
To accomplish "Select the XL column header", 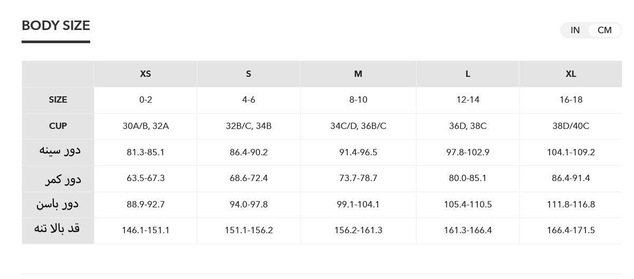I will click(x=571, y=74).
